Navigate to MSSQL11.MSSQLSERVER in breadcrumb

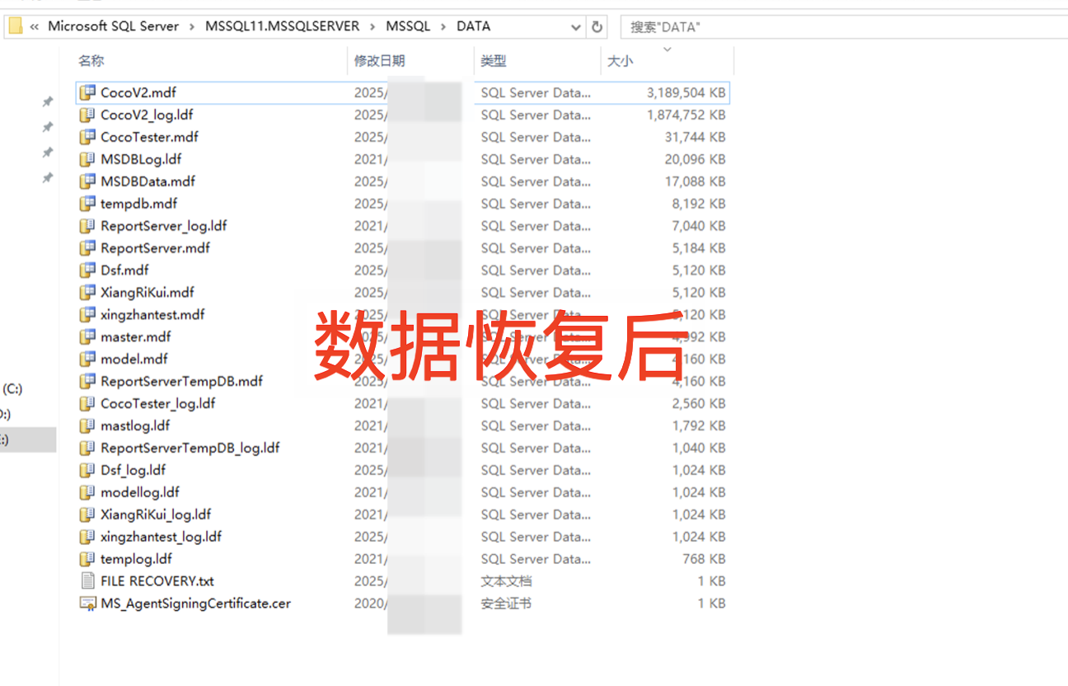(282, 26)
